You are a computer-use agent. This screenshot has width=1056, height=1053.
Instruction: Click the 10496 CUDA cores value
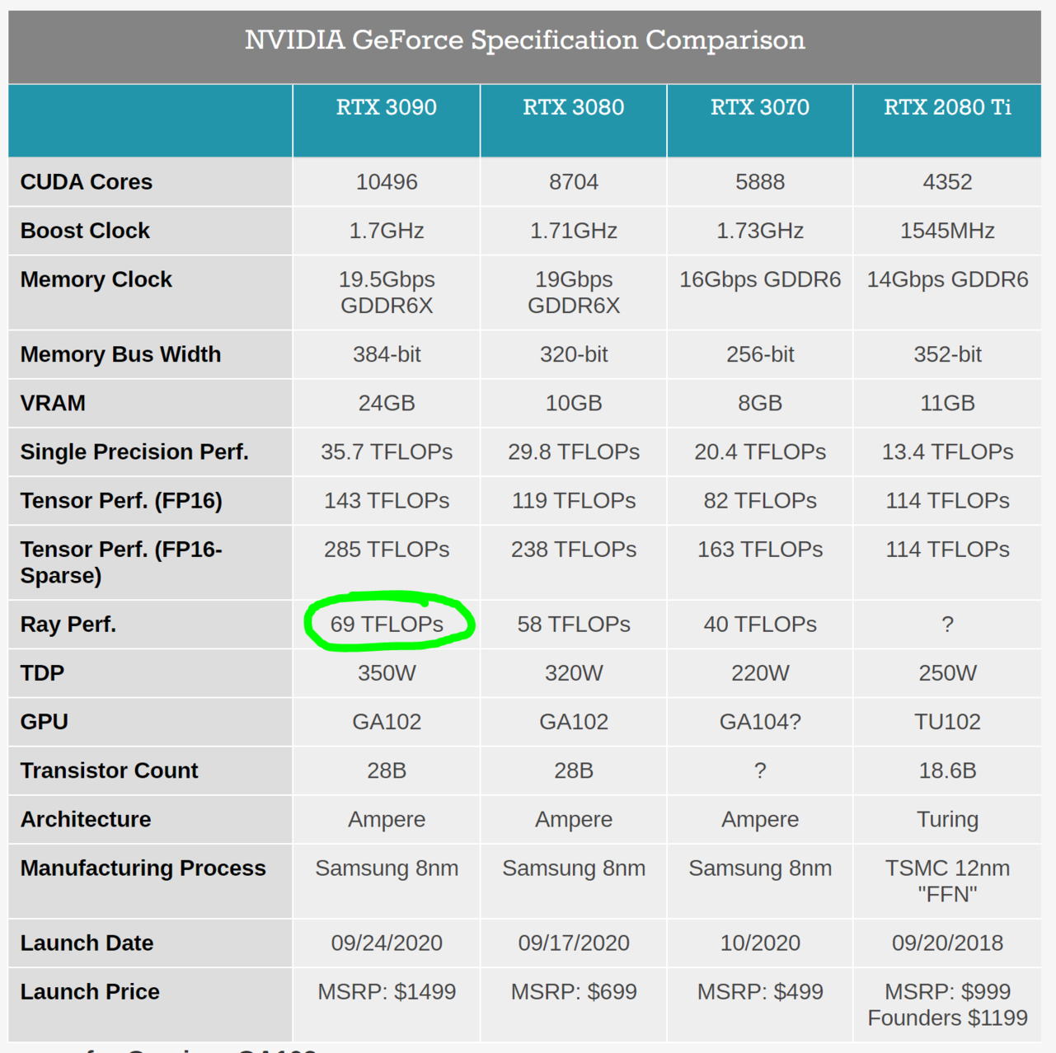[x=387, y=182]
